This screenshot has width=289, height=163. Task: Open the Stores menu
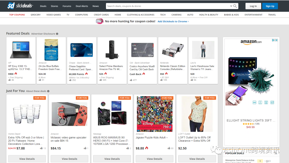[54, 6]
